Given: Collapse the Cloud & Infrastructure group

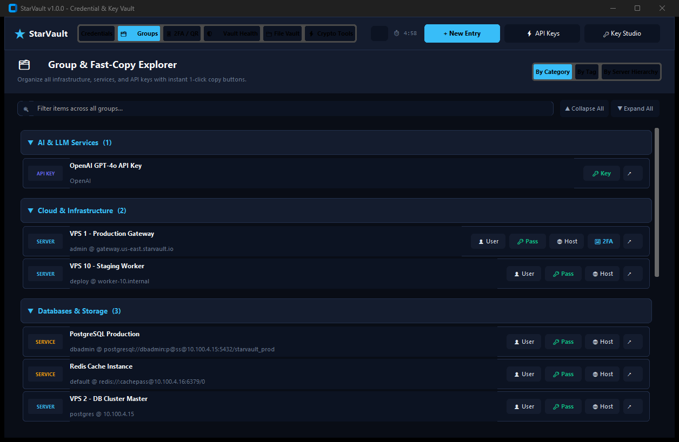Looking at the screenshot, I should click(x=336, y=210).
